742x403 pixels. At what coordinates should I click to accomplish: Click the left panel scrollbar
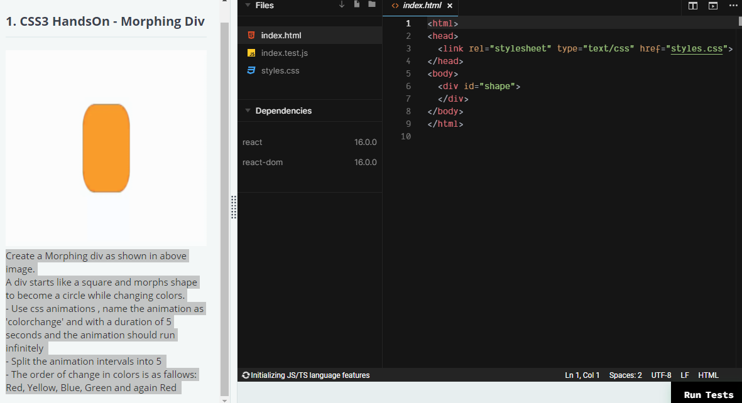[224, 188]
